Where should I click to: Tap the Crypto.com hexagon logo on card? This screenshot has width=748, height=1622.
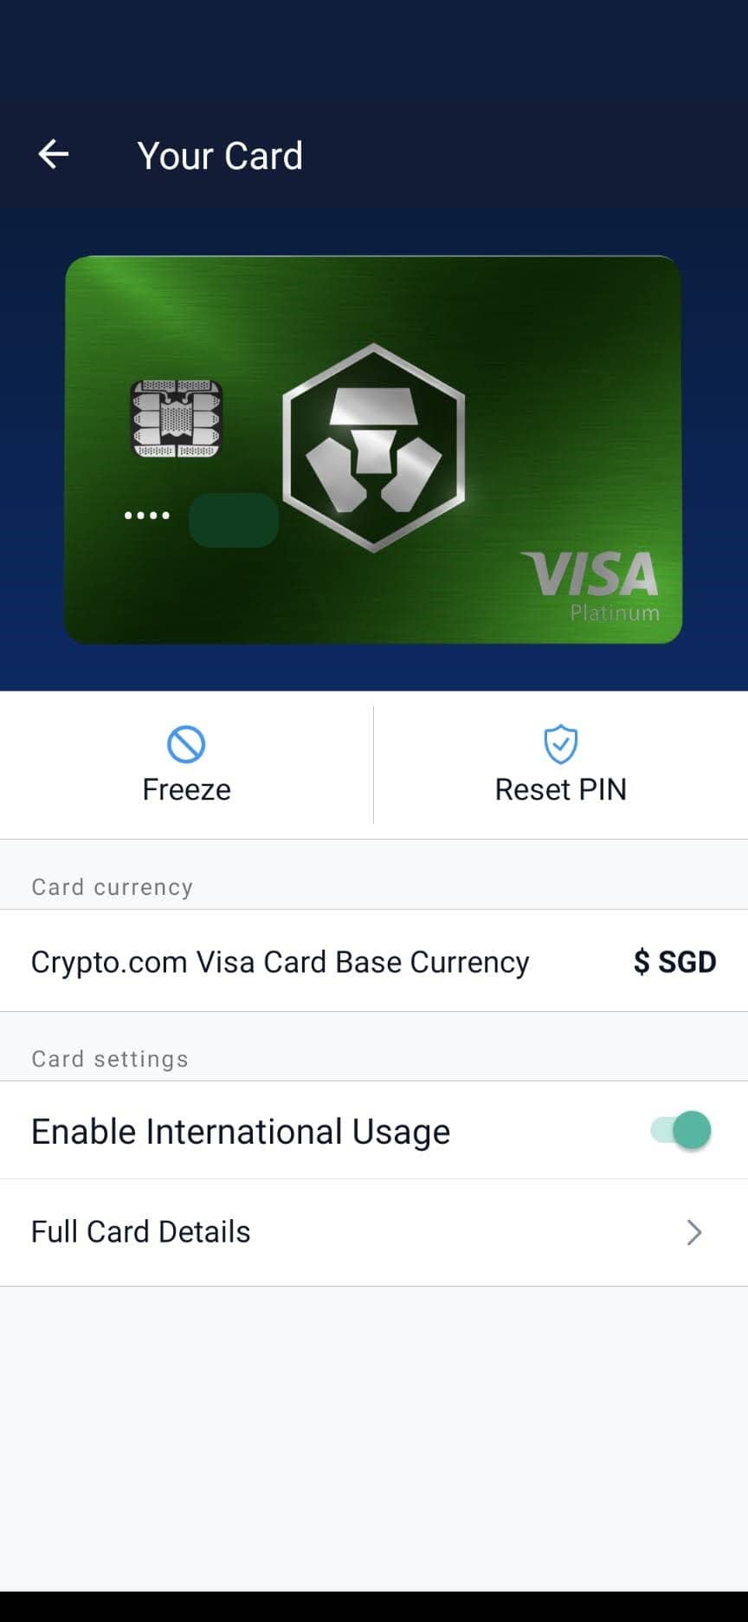[374, 447]
